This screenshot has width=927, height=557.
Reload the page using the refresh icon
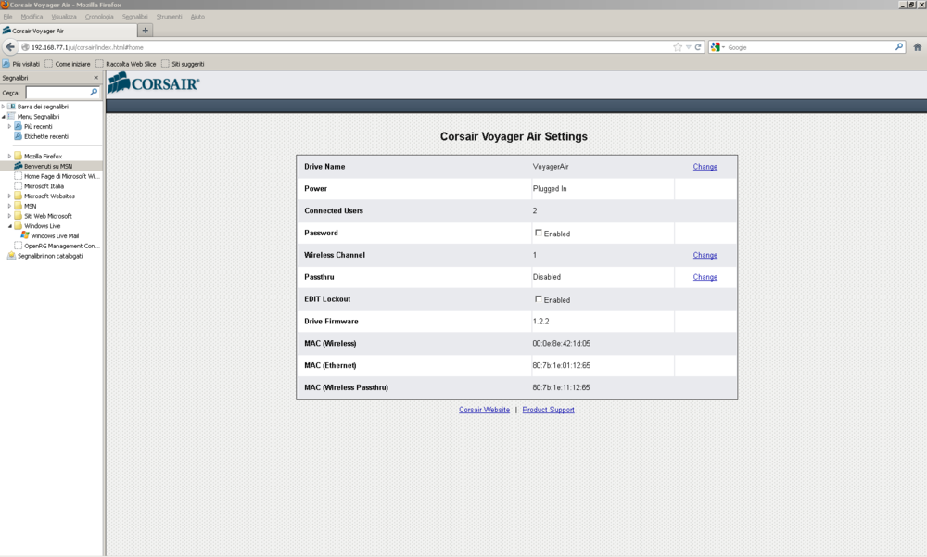698,47
